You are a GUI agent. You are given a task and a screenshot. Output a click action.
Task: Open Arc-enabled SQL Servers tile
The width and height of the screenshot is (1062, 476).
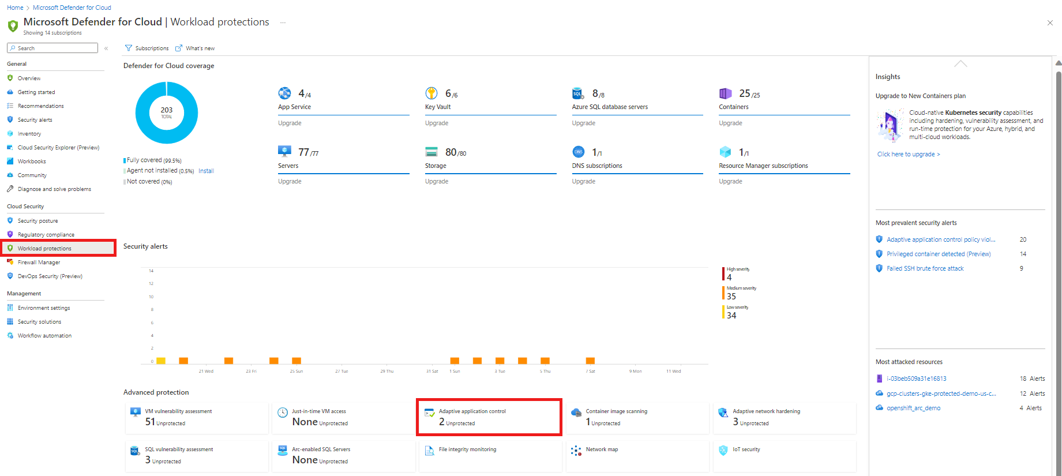coord(344,456)
